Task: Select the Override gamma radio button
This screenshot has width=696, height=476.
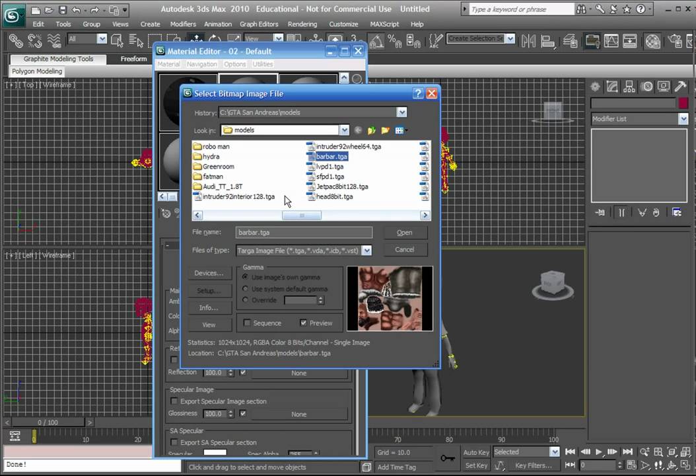Action: click(245, 300)
